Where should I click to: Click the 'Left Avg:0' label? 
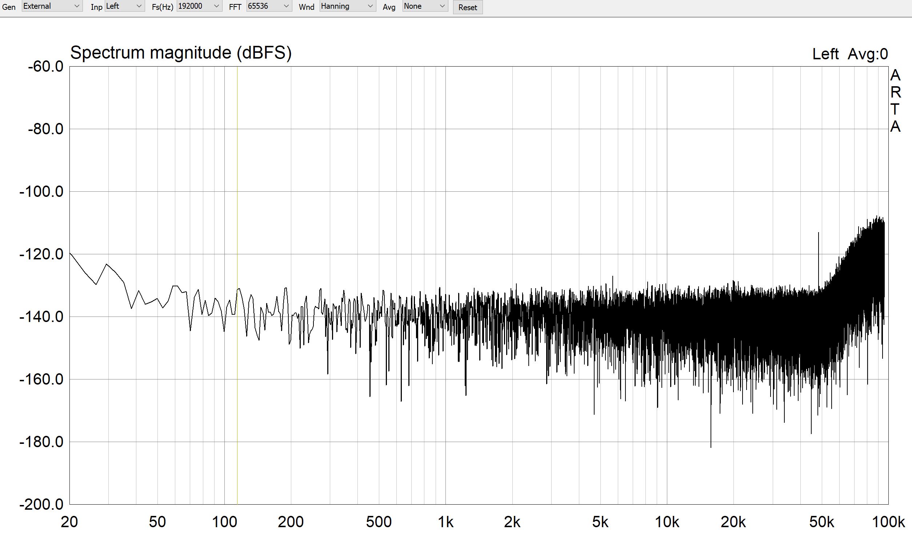click(850, 54)
